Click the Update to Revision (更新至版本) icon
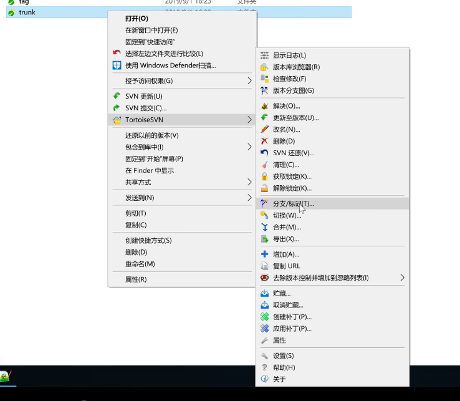The width and height of the screenshot is (460, 401). pyautogui.click(x=264, y=118)
